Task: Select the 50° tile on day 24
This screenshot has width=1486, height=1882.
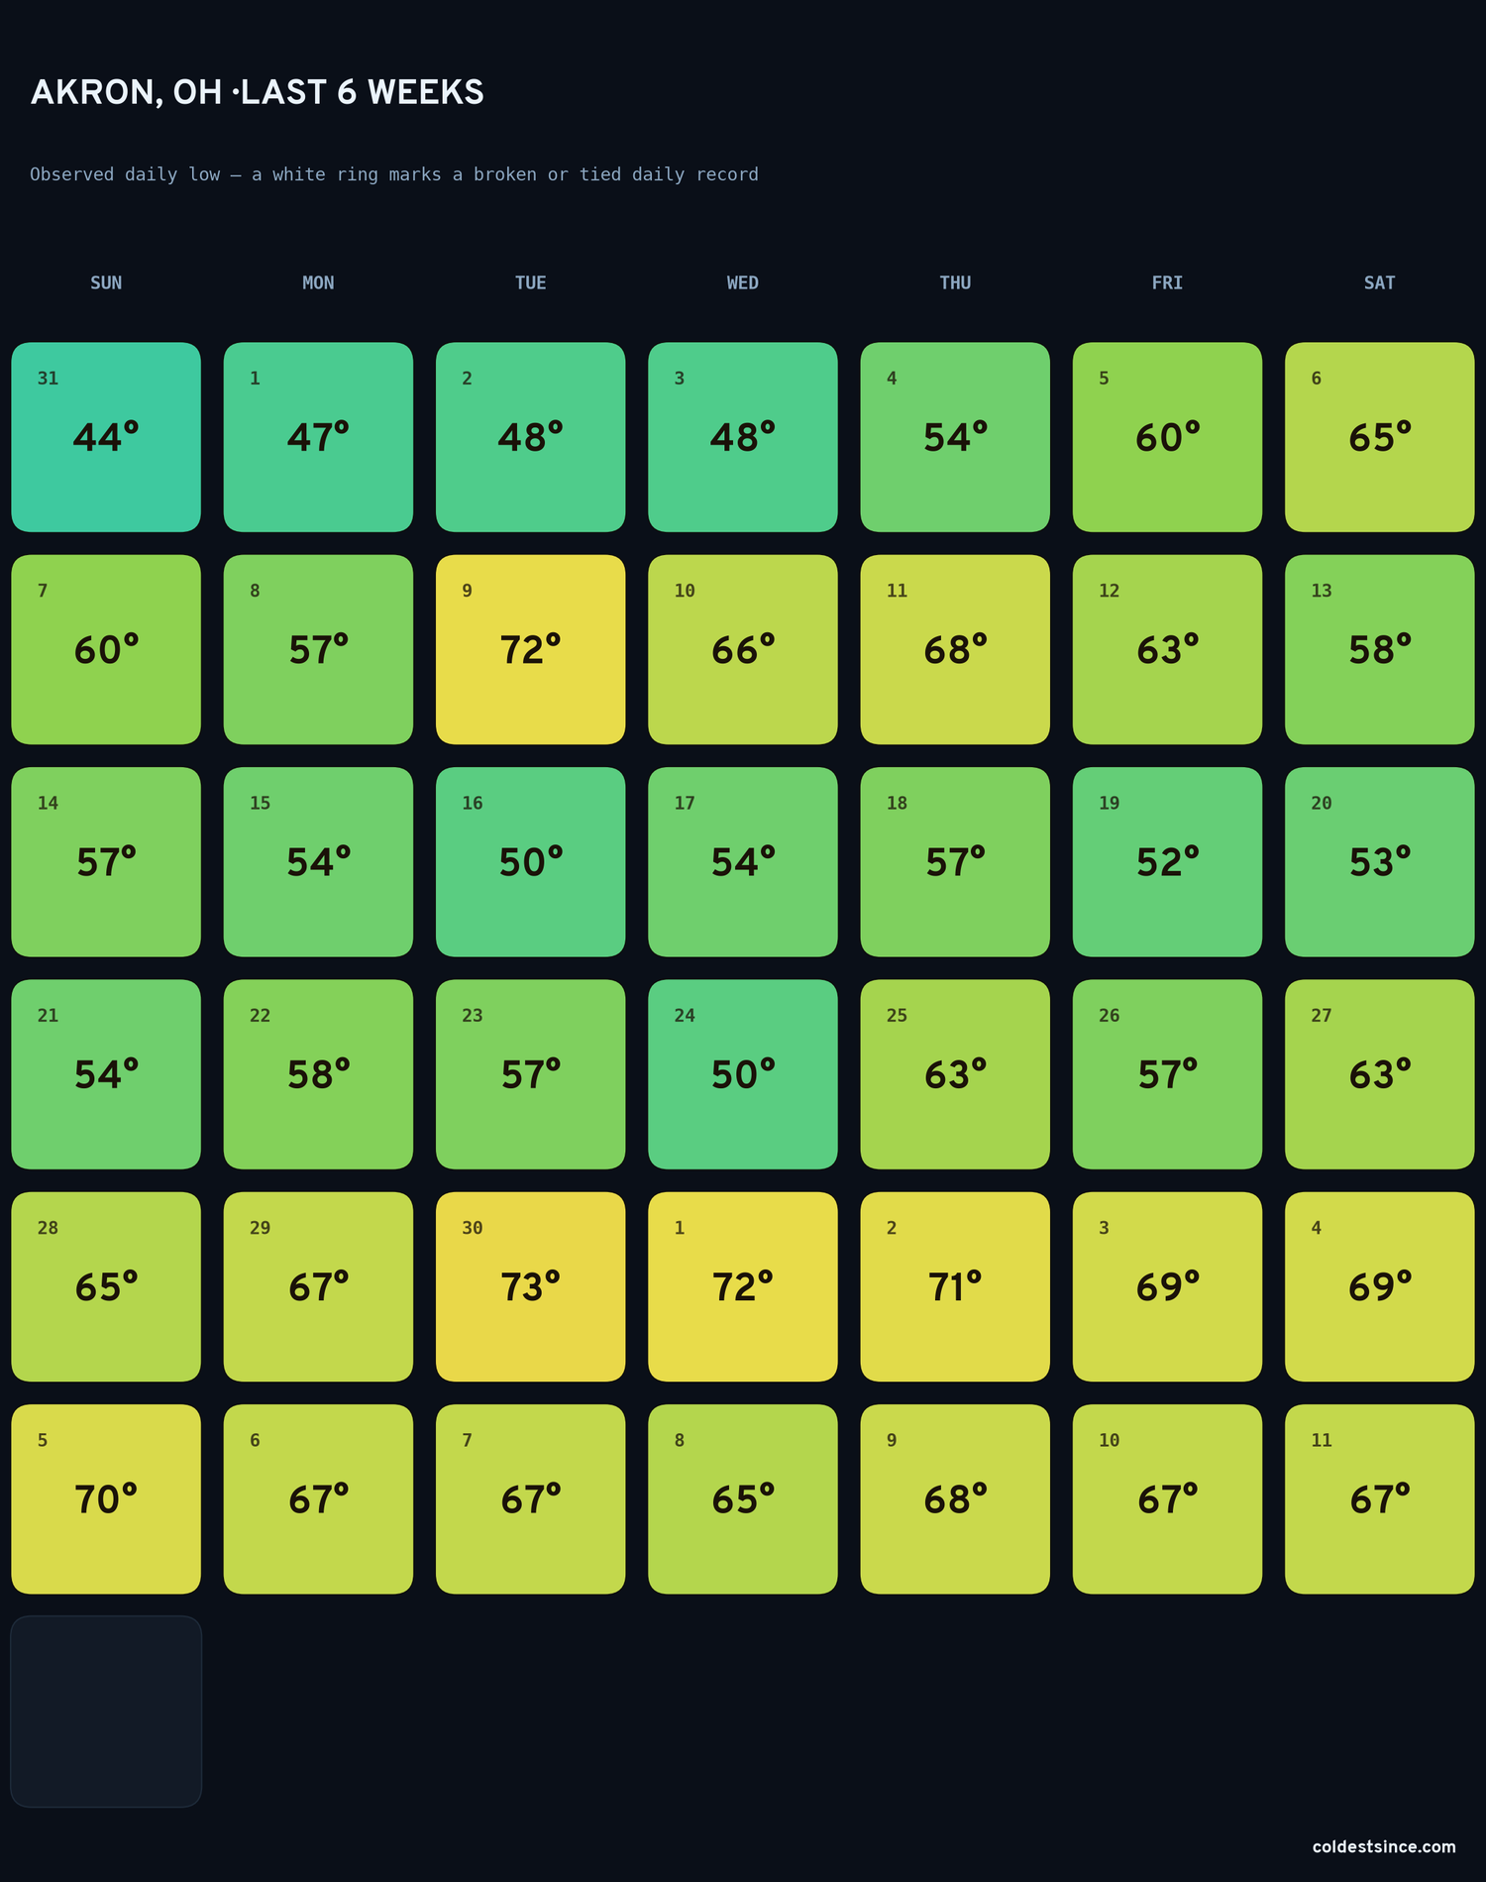Action: [743, 1074]
